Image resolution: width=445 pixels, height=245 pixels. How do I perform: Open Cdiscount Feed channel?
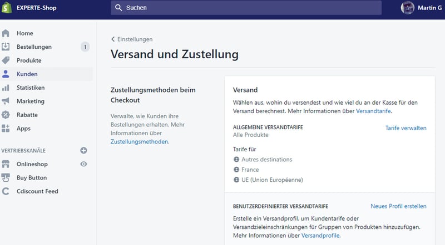[37, 191]
